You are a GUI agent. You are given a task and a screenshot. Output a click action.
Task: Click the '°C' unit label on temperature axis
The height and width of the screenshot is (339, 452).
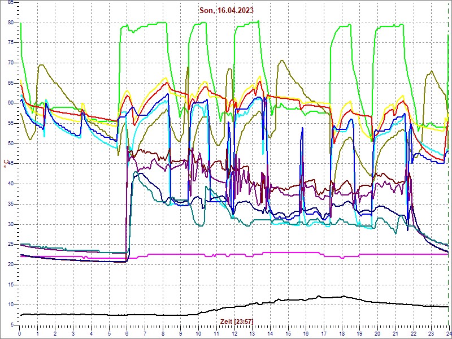pyautogui.click(x=5, y=164)
